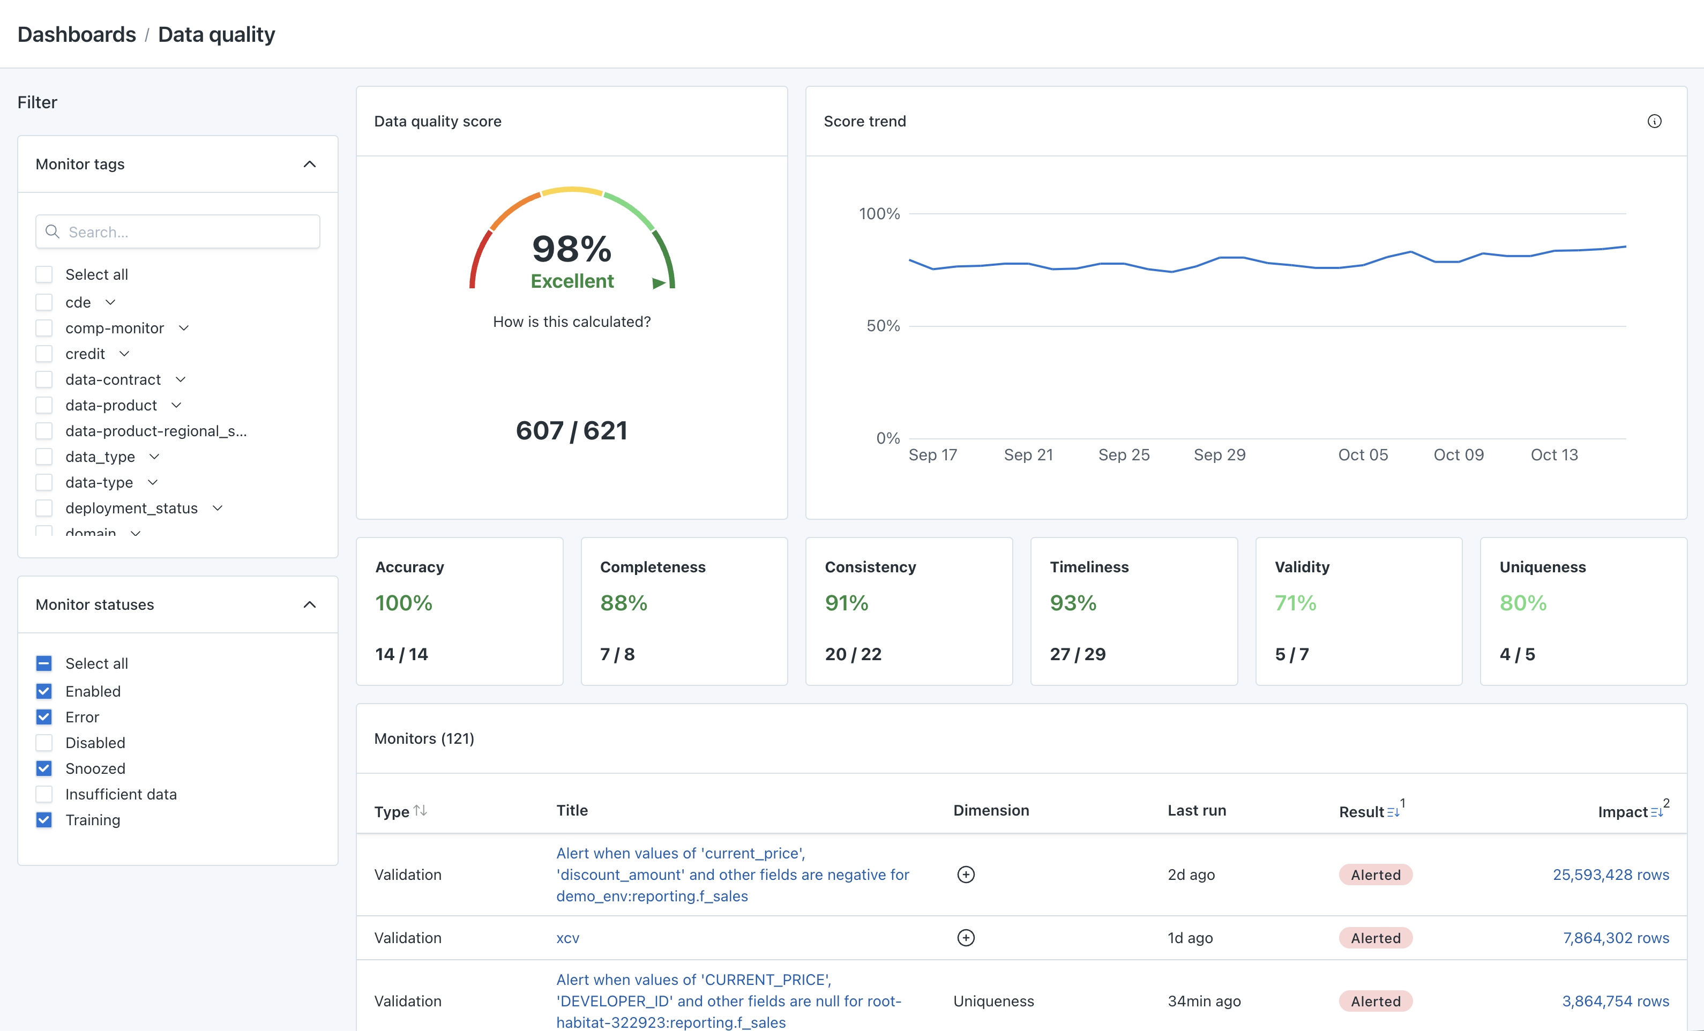Click the data quality score gauge arc
1704x1031 pixels.
click(572, 191)
